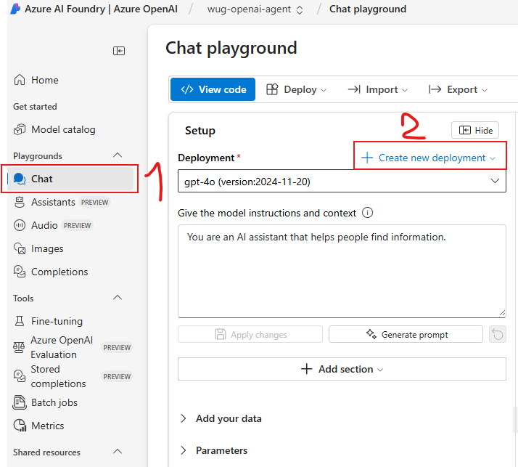Collapse the Playgrounds section
The image size is (518, 467).
click(118, 156)
